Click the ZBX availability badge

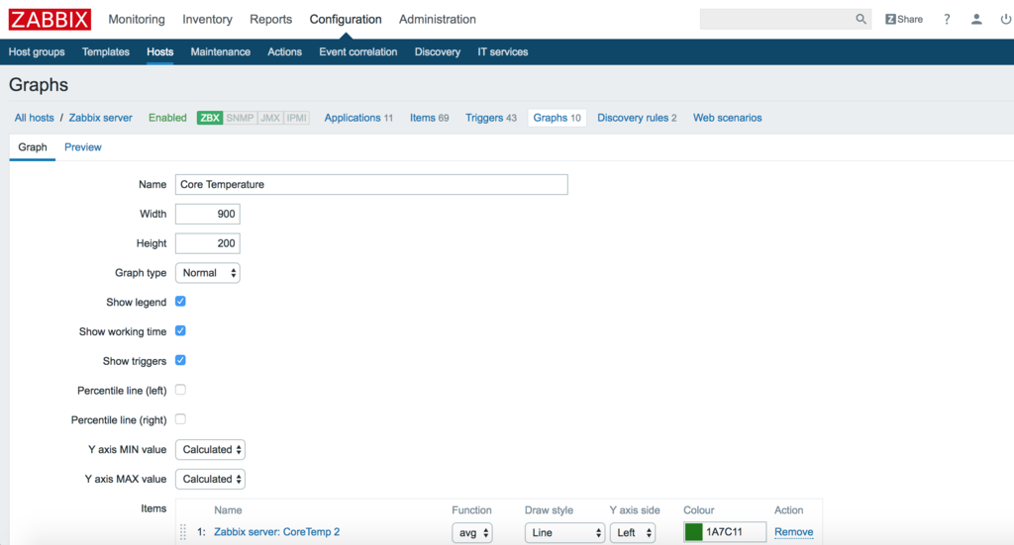pos(210,118)
